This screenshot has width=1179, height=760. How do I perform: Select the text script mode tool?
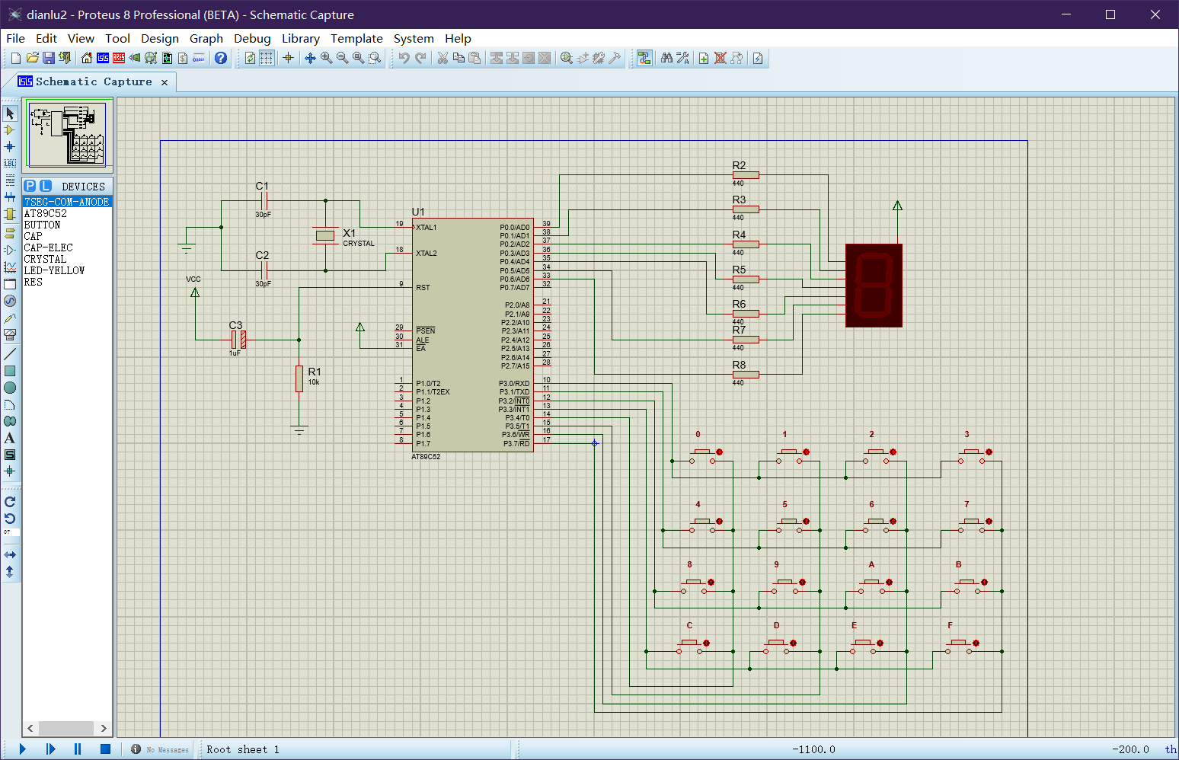[x=10, y=180]
